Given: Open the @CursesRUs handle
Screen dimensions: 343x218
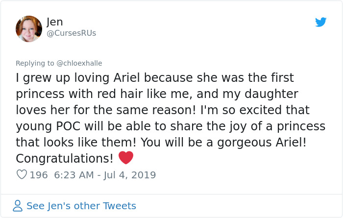Looking at the screenshot, I should [71, 33].
